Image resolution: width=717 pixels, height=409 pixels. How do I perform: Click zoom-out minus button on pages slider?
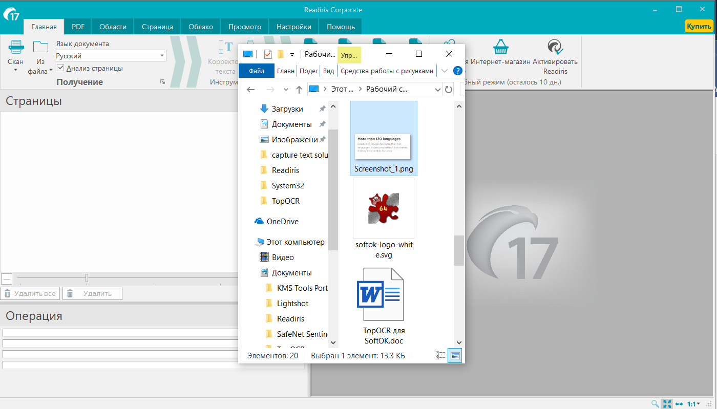(7, 279)
